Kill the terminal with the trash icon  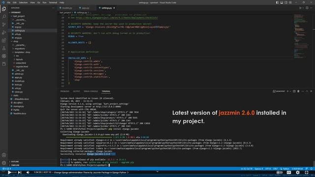(x=298, y=91)
